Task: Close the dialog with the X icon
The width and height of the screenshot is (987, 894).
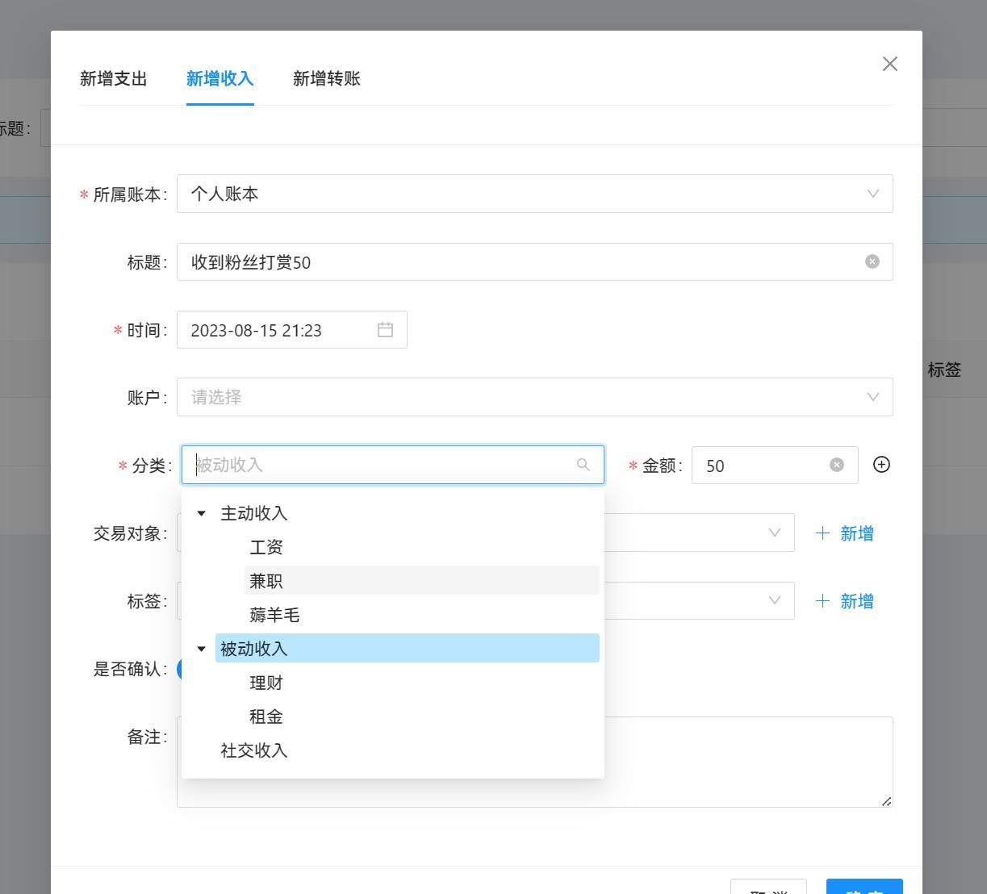Action: 890,64
